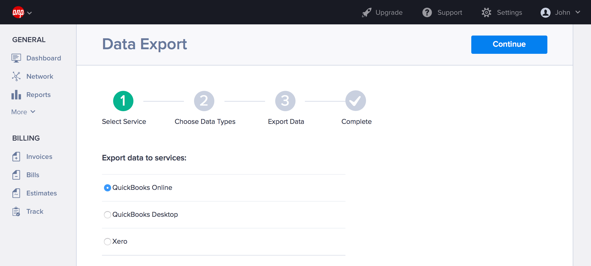Select the Estimates sidebar icon
Viewport: 591px width, 266px height.
[16, 193]
